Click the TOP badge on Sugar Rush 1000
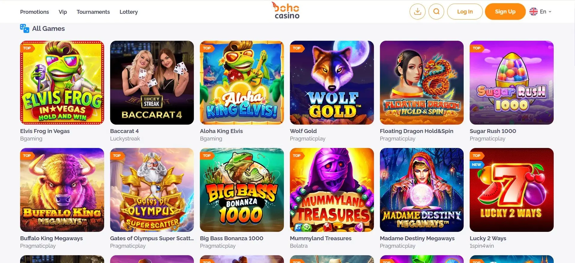 click(x=477, y=48)
